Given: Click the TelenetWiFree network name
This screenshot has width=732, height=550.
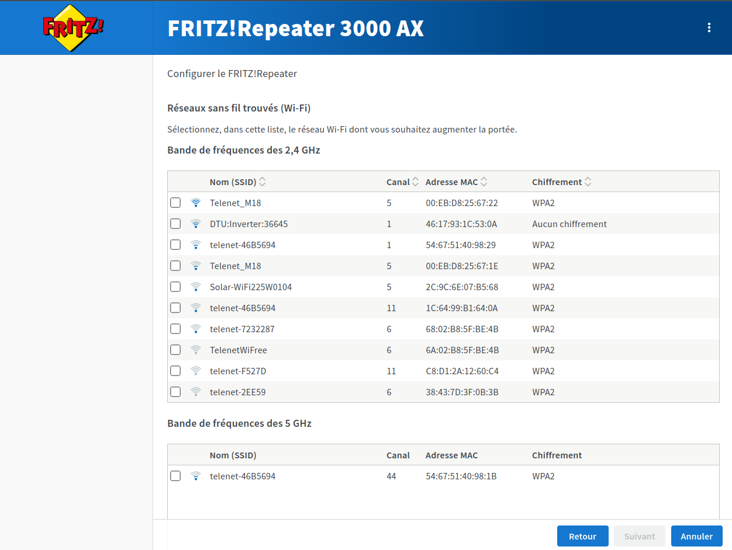Looking at the screenshot, I should point(239,350).
